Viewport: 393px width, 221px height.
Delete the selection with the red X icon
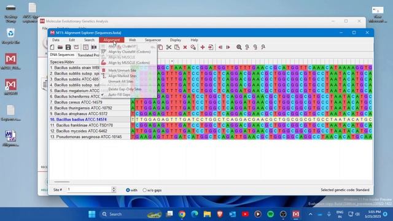185,47
